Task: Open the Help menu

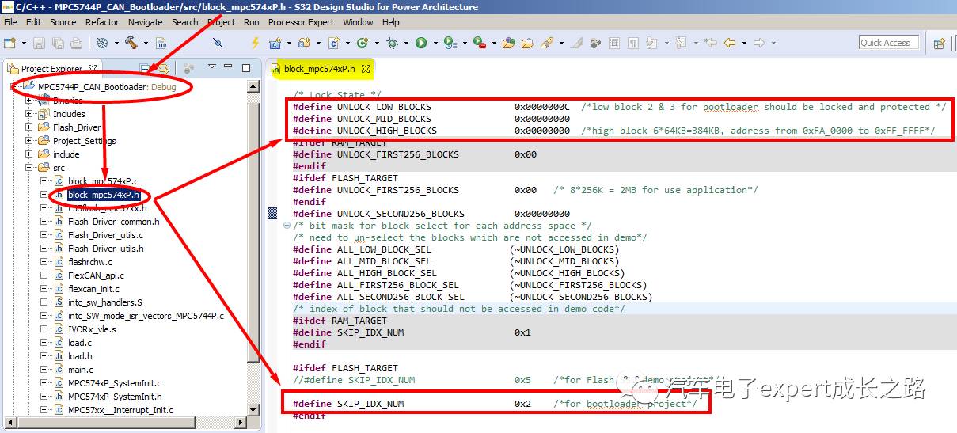Action: coord(391,22)
